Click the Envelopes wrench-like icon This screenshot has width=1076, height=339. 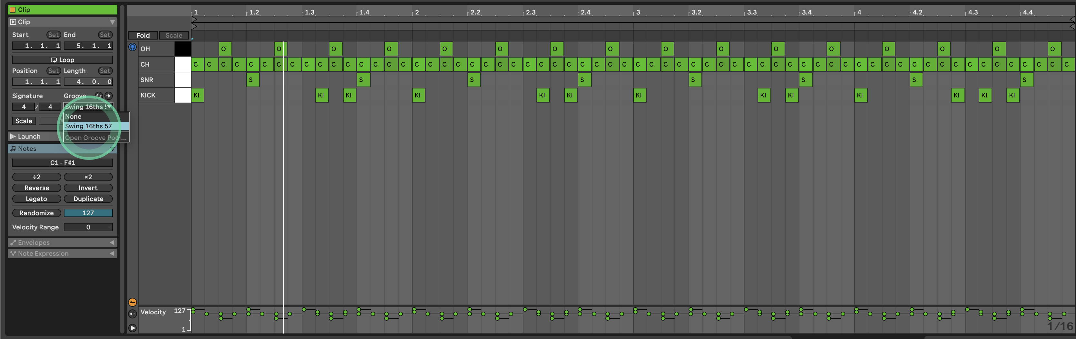13,243
